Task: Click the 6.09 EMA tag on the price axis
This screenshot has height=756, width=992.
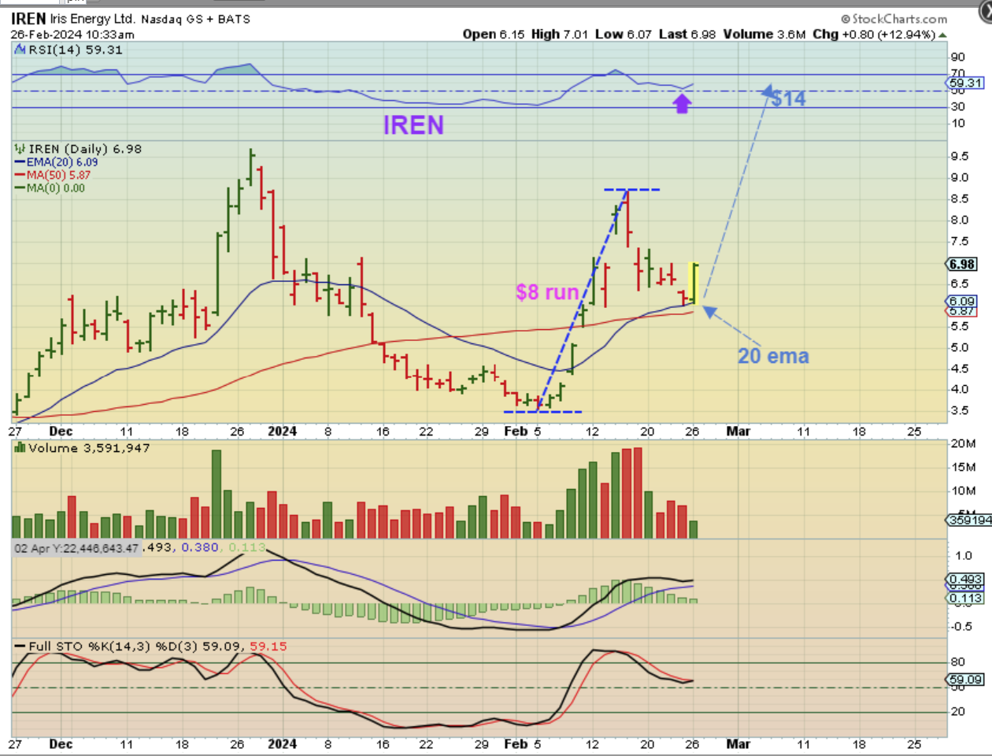Action: tap(962, 302)
